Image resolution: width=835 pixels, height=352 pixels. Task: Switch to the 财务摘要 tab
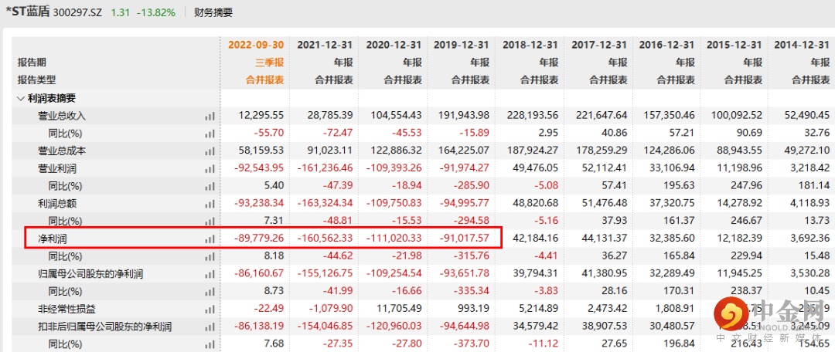213,12
